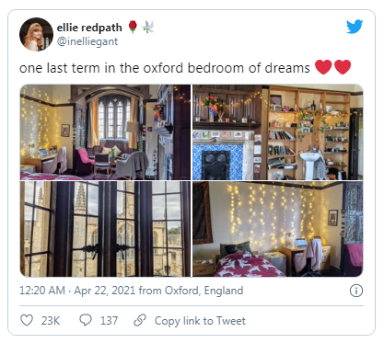Open the tweet info circle icon
The image size is (384, 343).
356,291
